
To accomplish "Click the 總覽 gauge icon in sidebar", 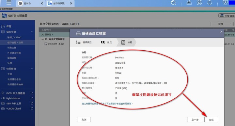I will tap(3, 27).
